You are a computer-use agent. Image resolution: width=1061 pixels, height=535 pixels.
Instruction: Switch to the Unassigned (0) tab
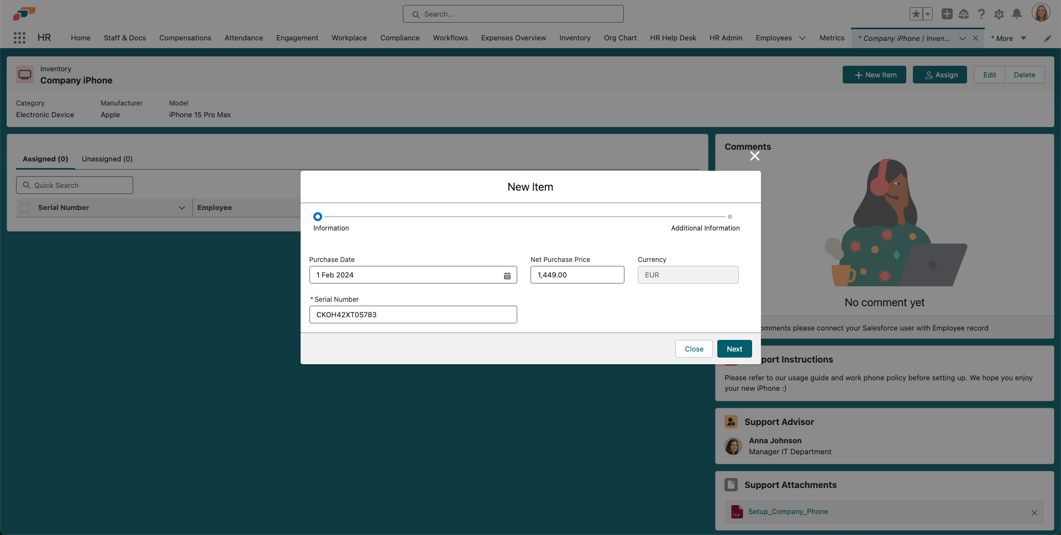point(107,159)
